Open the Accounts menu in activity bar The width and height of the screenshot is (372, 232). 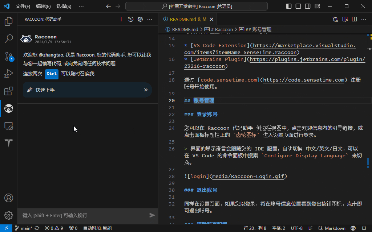9,198
